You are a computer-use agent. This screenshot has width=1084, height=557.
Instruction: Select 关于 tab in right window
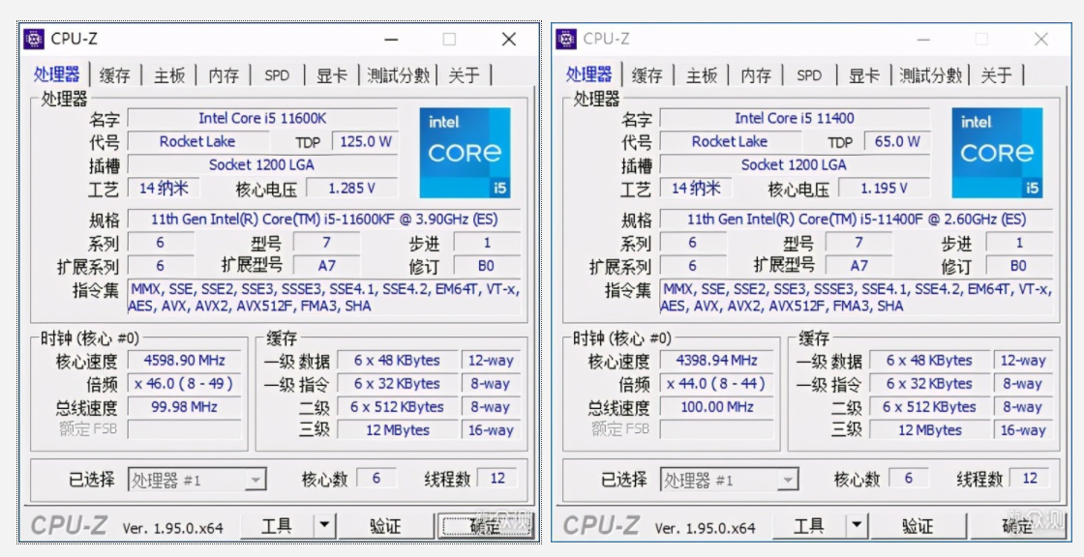[996, 75]
